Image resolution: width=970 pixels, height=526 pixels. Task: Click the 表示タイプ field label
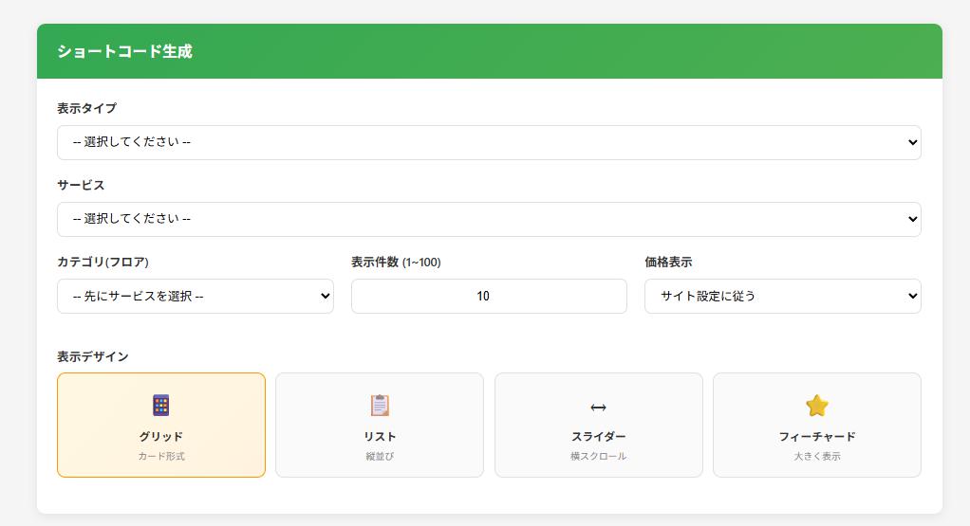[x=86, y=109]
